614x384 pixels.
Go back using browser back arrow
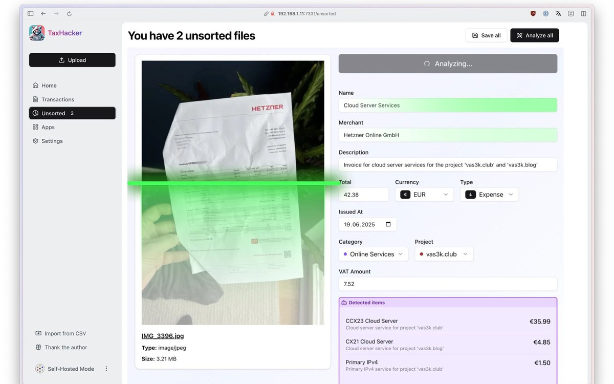(43, 14)
